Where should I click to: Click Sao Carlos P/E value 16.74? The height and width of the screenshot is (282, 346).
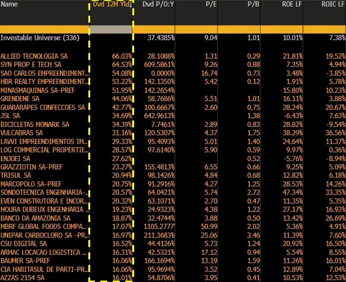click(209, 73)
